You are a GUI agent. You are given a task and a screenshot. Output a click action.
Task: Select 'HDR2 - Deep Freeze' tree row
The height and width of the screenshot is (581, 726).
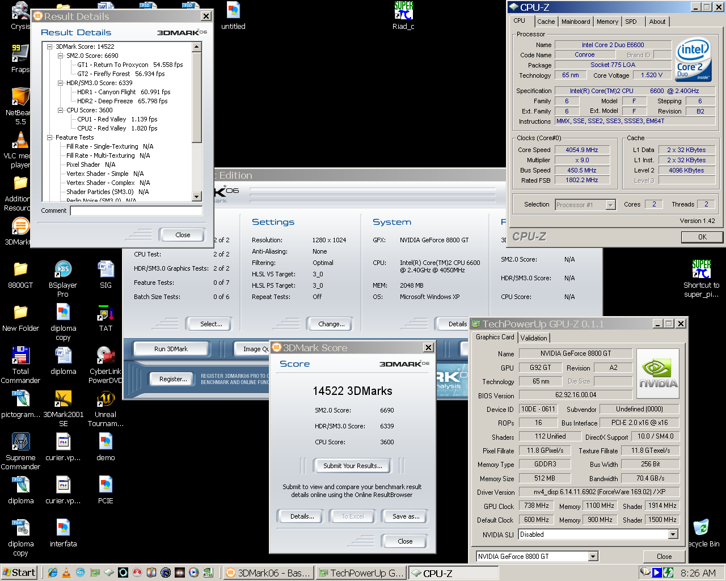[122, 101]
